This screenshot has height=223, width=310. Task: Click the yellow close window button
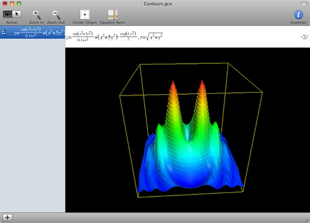click(x=12, y=4)
